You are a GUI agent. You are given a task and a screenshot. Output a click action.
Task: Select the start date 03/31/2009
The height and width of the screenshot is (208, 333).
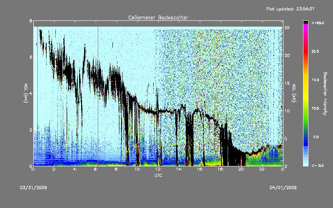33,188
